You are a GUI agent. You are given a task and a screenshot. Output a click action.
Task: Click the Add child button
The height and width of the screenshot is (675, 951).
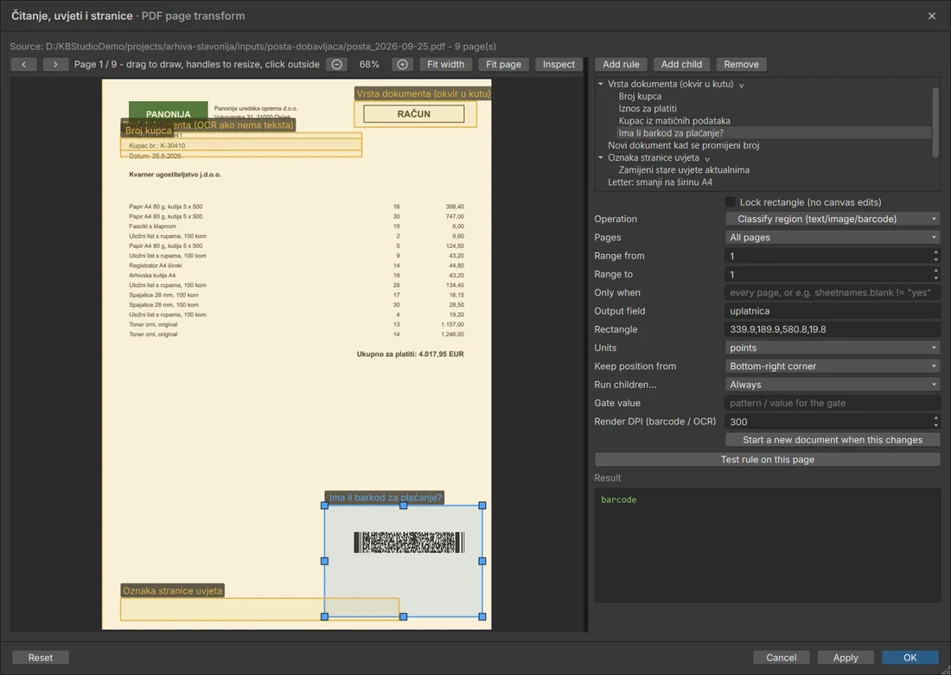(681, 64)
